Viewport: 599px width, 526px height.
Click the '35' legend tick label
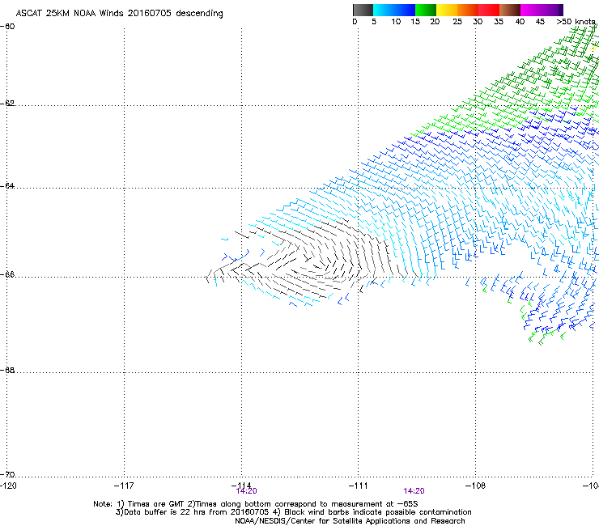499,22
